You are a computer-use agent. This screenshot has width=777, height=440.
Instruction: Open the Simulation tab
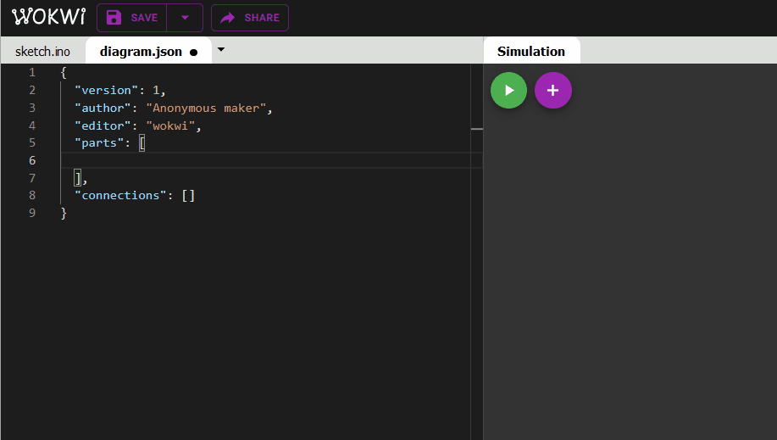tap(531, 51)
